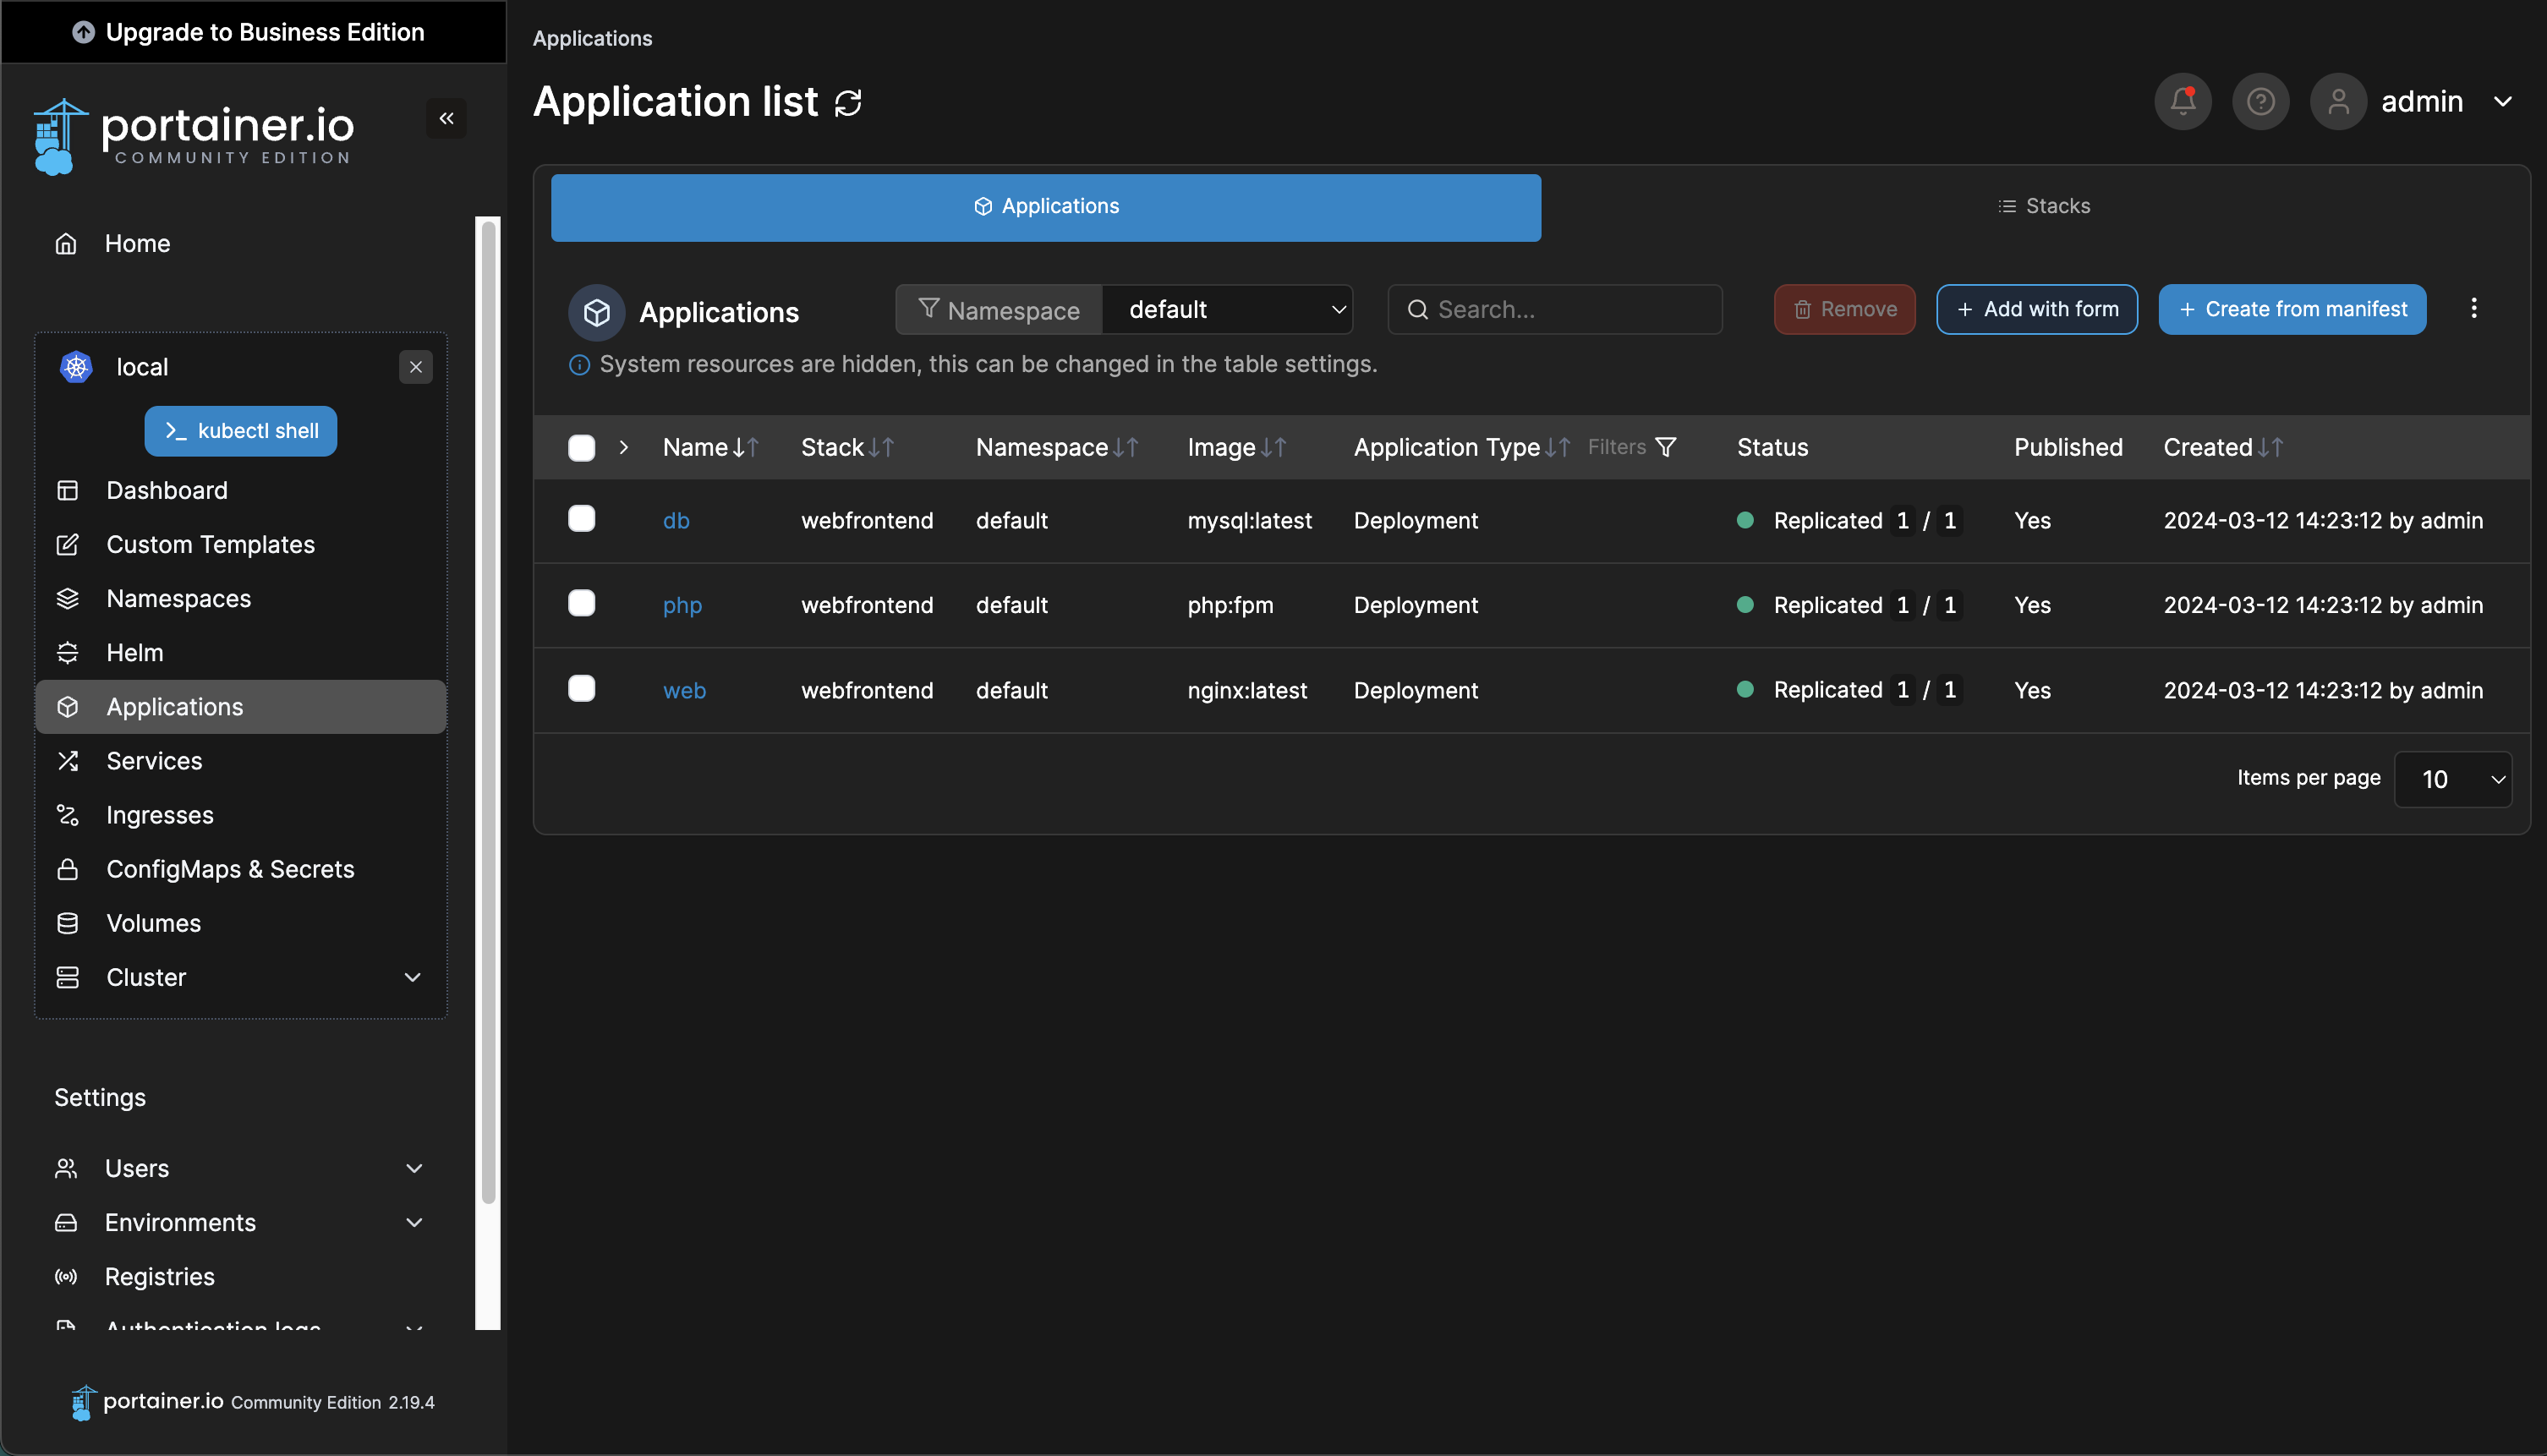Screen dimensions: 2547x1456
Task: Refresh the Application list
Action: [848, 103]
